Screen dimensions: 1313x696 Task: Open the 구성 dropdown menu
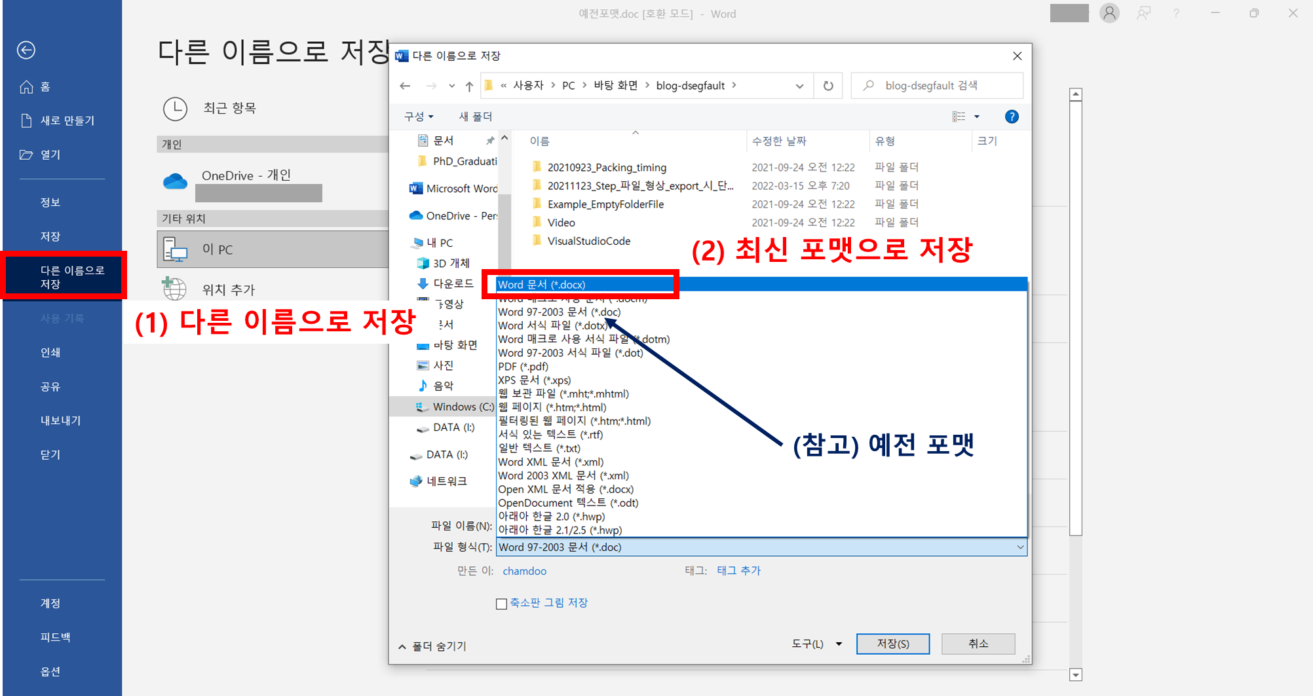click(x=419, y=117)
